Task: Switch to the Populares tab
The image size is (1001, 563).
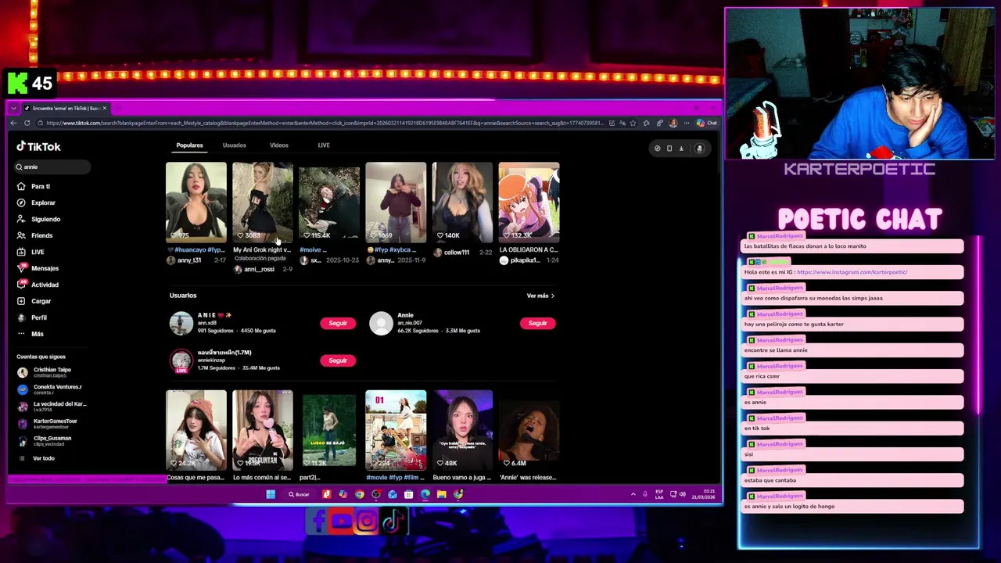Action: [189, 145]
